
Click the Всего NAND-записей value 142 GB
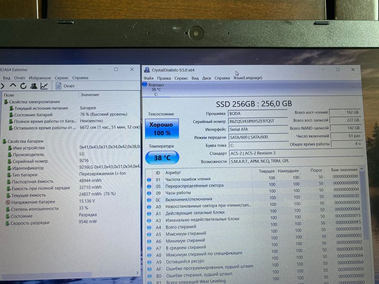[346, 128]
